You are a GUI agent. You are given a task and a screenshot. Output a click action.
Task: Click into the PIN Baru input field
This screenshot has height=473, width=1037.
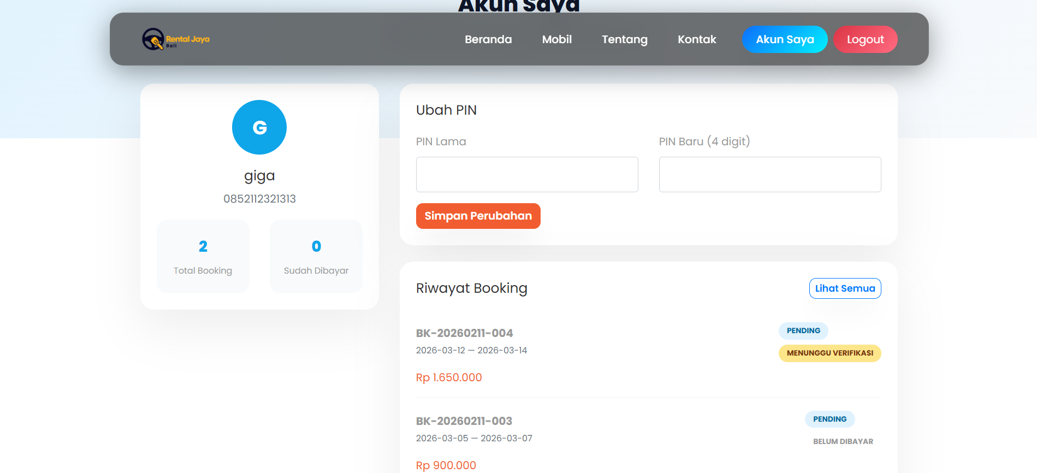pyautogui.click(x=769, y=175)
